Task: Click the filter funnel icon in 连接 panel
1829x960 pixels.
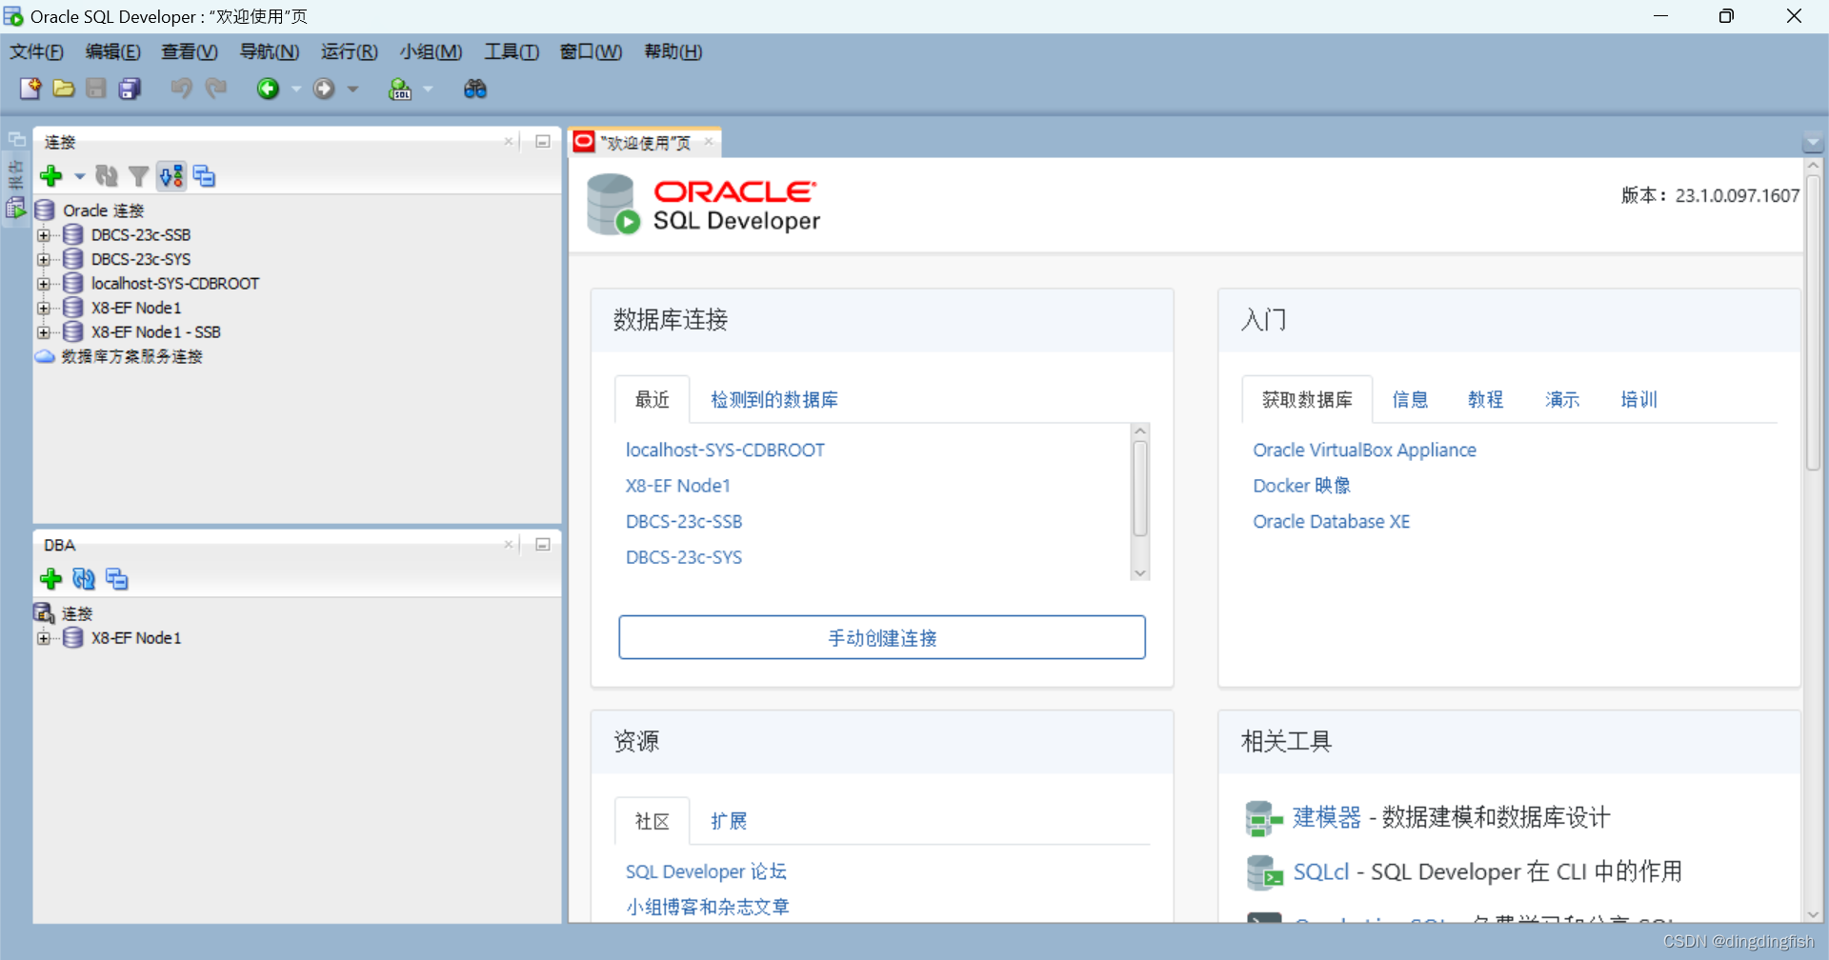Action: click(139, 176)
